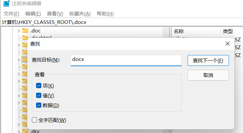Toggle the 值(V) checkbox
The height and width of the screenshot is (133, 243).
click(x=39, y=96)
